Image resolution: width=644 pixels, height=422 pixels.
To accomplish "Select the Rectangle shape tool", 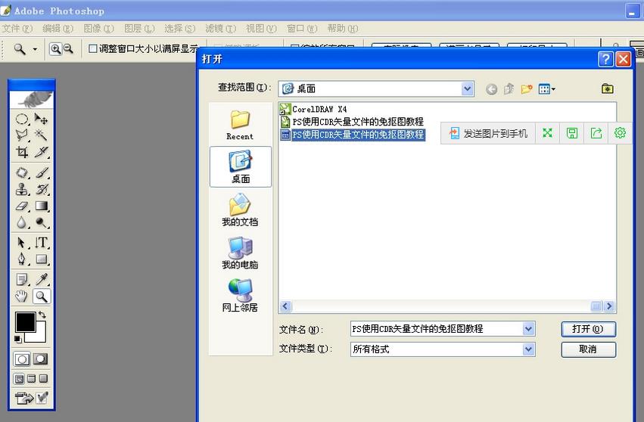I will pos(41,259).
